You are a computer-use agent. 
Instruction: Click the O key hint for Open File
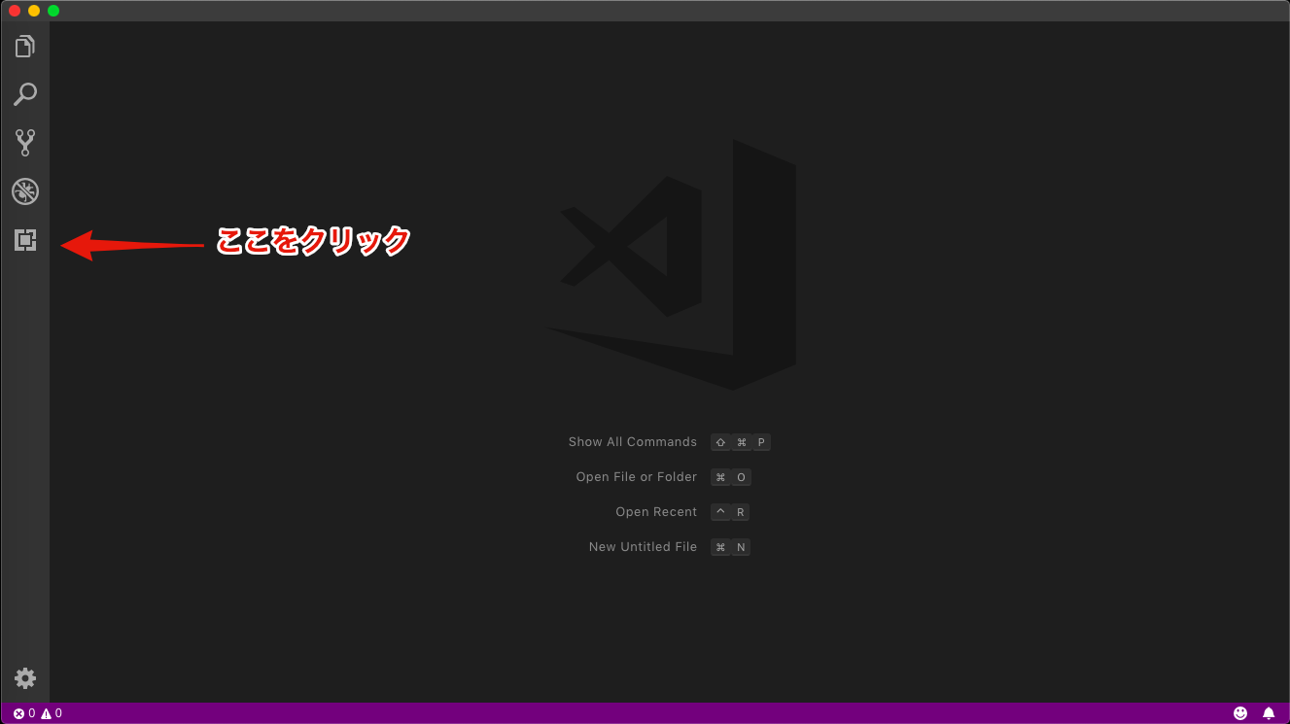point(741,477)
